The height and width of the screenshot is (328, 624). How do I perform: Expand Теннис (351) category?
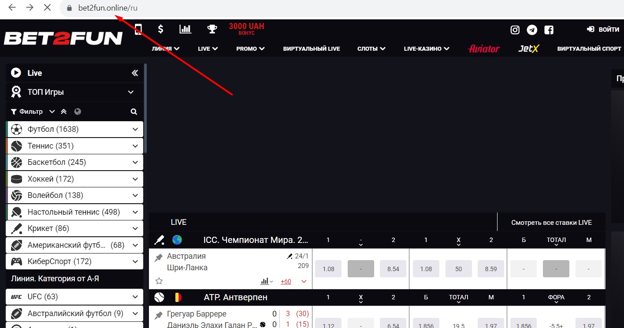(74, 146)
